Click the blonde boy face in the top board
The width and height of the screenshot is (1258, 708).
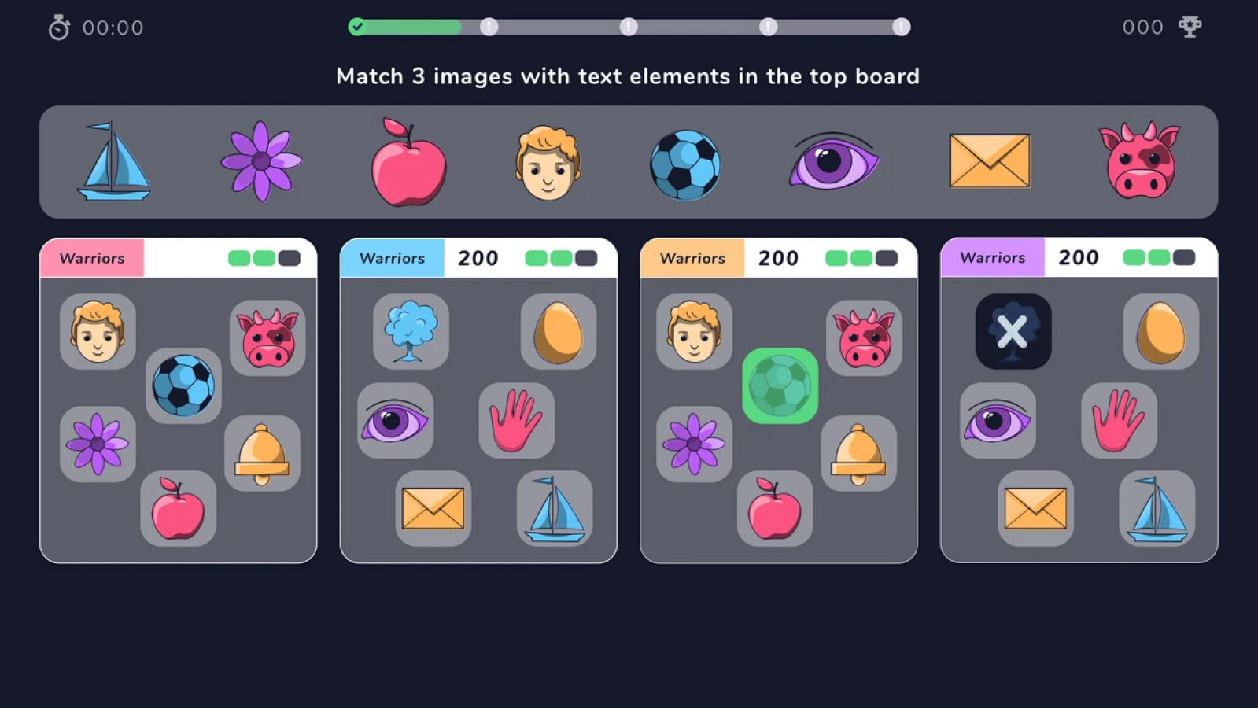pos(548,163)
